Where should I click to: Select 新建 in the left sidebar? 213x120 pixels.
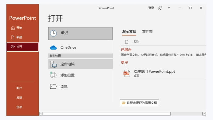tap(23, 37)
